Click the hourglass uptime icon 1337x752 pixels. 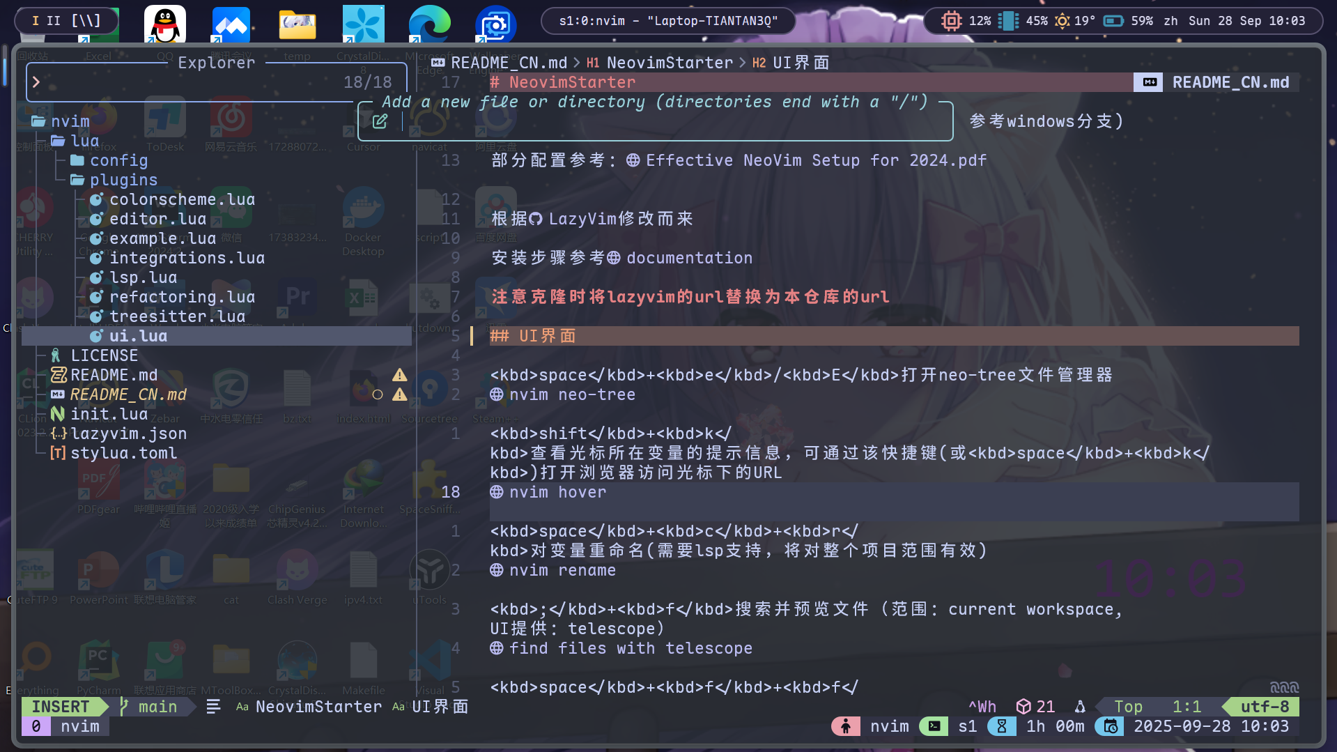1001,726
